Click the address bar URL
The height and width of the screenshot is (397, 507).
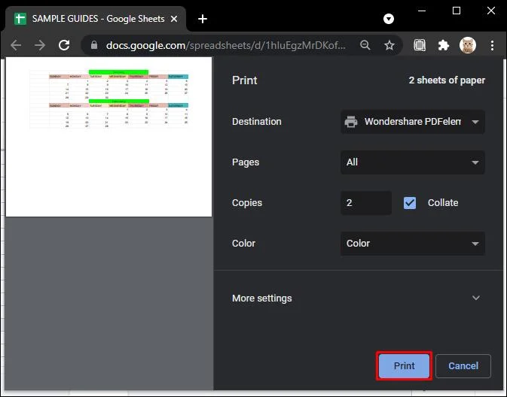tap(226, 45)
